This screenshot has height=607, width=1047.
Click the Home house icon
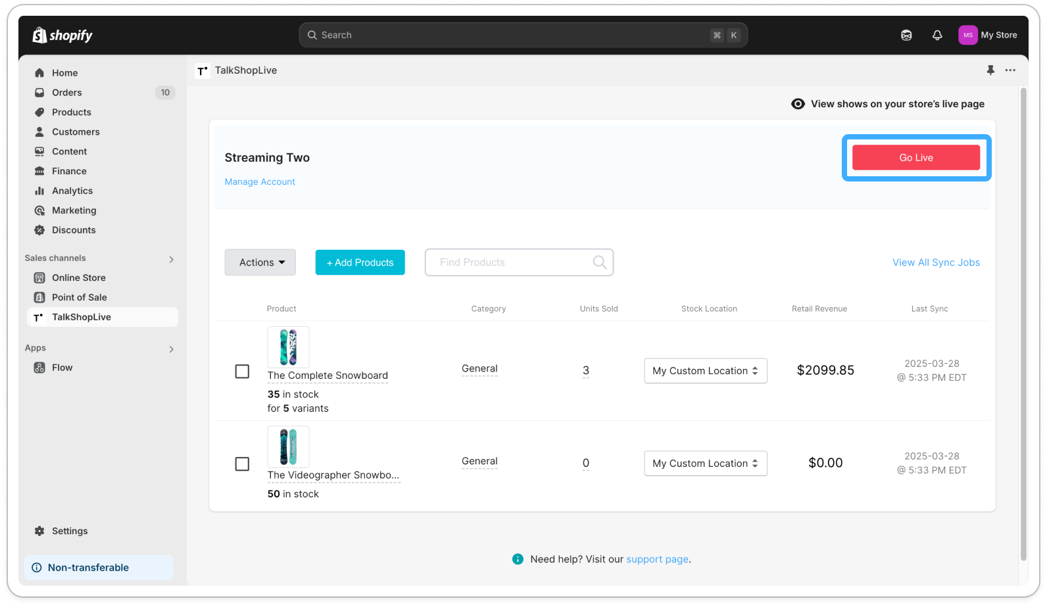(x=39, y=73)
